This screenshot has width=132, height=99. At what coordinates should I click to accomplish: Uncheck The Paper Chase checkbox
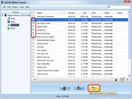click(x=33, y=23)
